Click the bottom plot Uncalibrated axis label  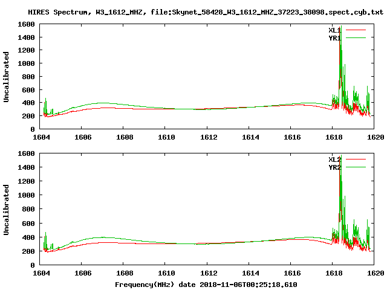tap(6, 210)
